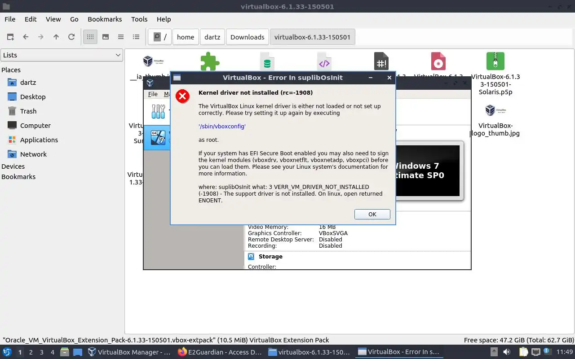This screenshot has width=575, height=359.
Task: Open the volume control in tray
Action: click(x=507, y=352)
